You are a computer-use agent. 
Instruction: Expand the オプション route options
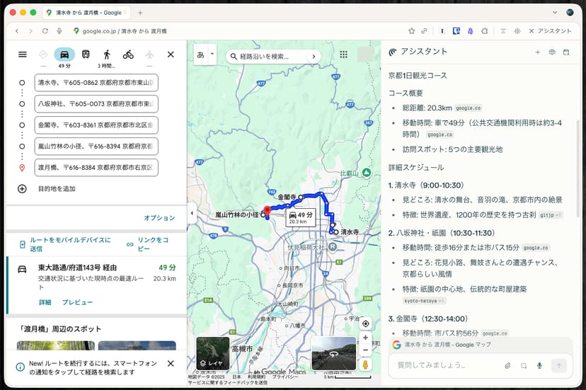point(159,218)
